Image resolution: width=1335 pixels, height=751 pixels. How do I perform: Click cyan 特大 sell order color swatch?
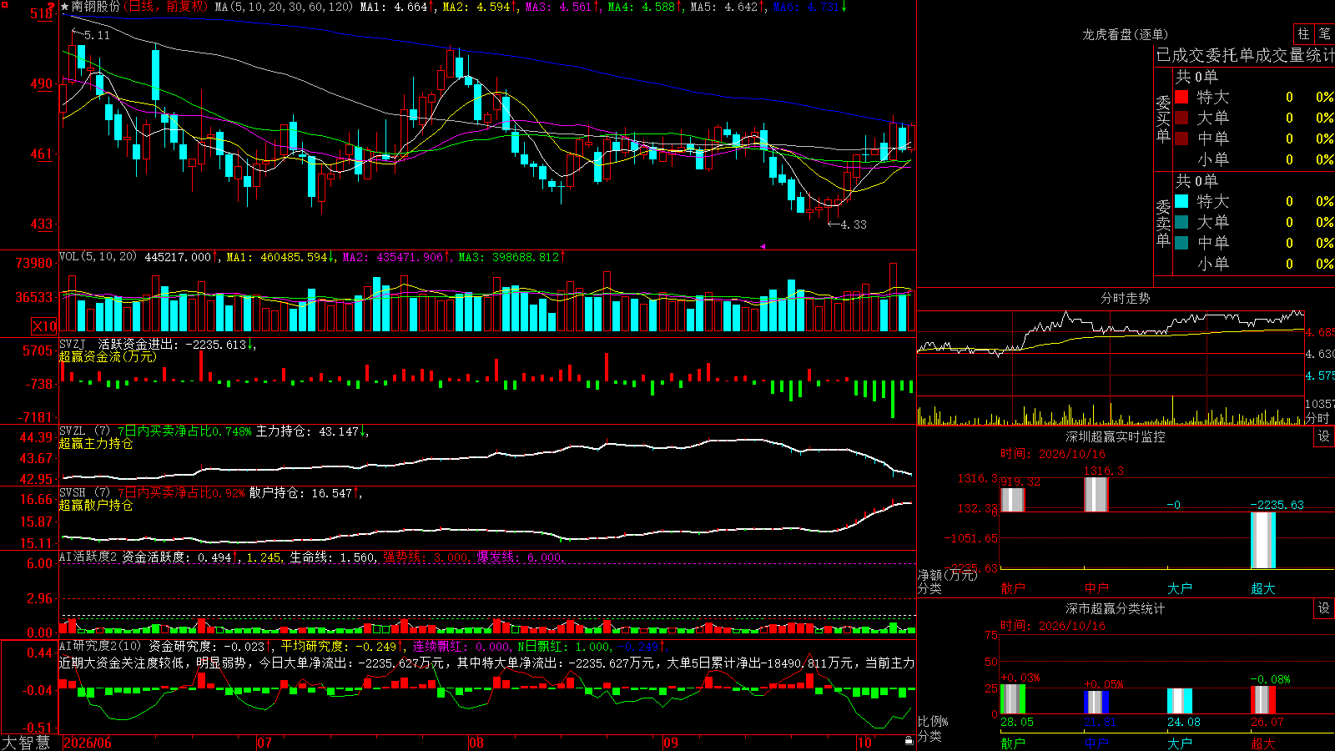click(1181, 201)
